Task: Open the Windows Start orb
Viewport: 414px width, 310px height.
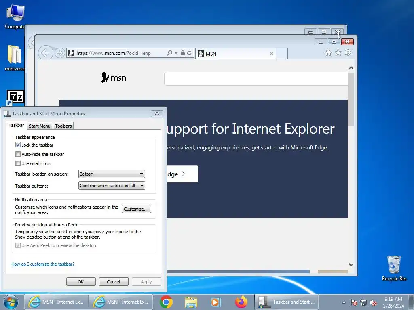Action: (11, 302)
